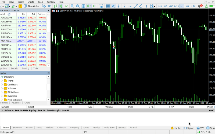Viewport: 215px width, 134px height.
Task: Open the objects list lines icon
Action: (108, 6)
